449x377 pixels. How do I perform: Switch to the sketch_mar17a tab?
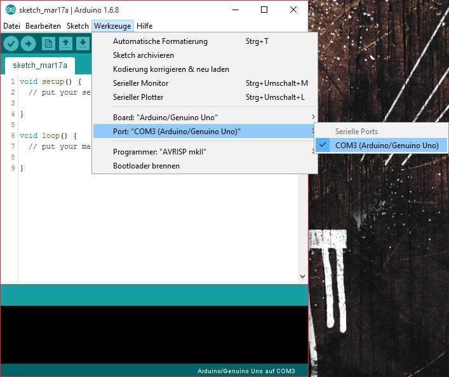40,65
